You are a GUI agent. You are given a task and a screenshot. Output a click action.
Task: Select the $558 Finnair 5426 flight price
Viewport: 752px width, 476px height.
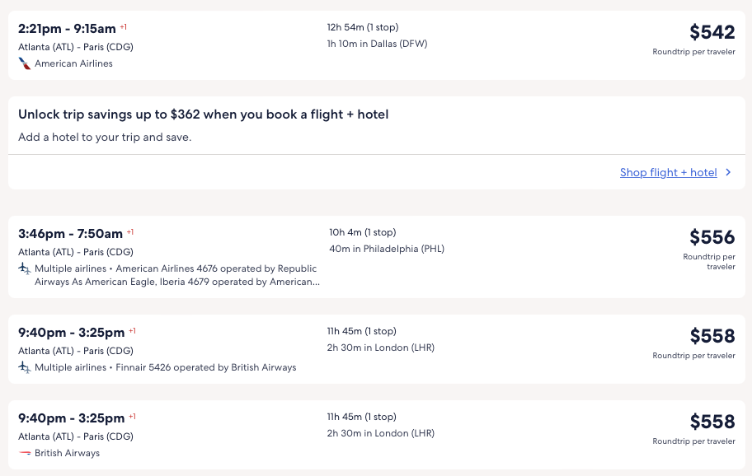tap(712, 336)
